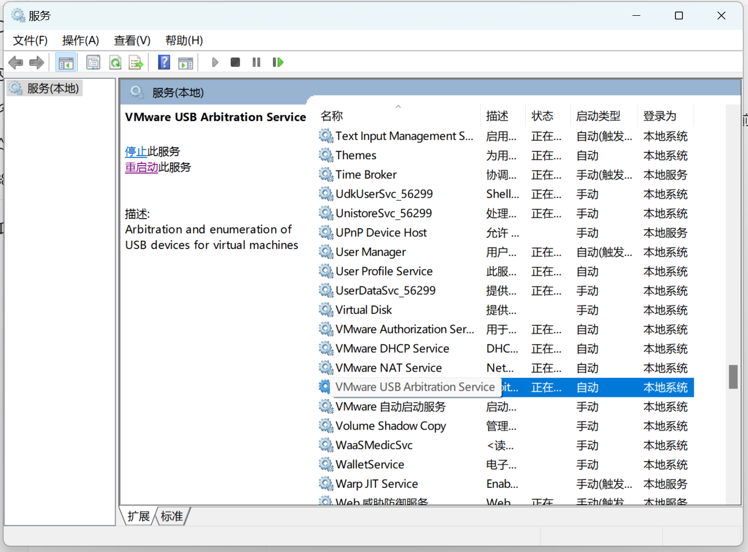Go forward with the right arrow toolbar icon
Image resolution: width=748 pixels, height=552 pixels.
(x=37, y=63)
